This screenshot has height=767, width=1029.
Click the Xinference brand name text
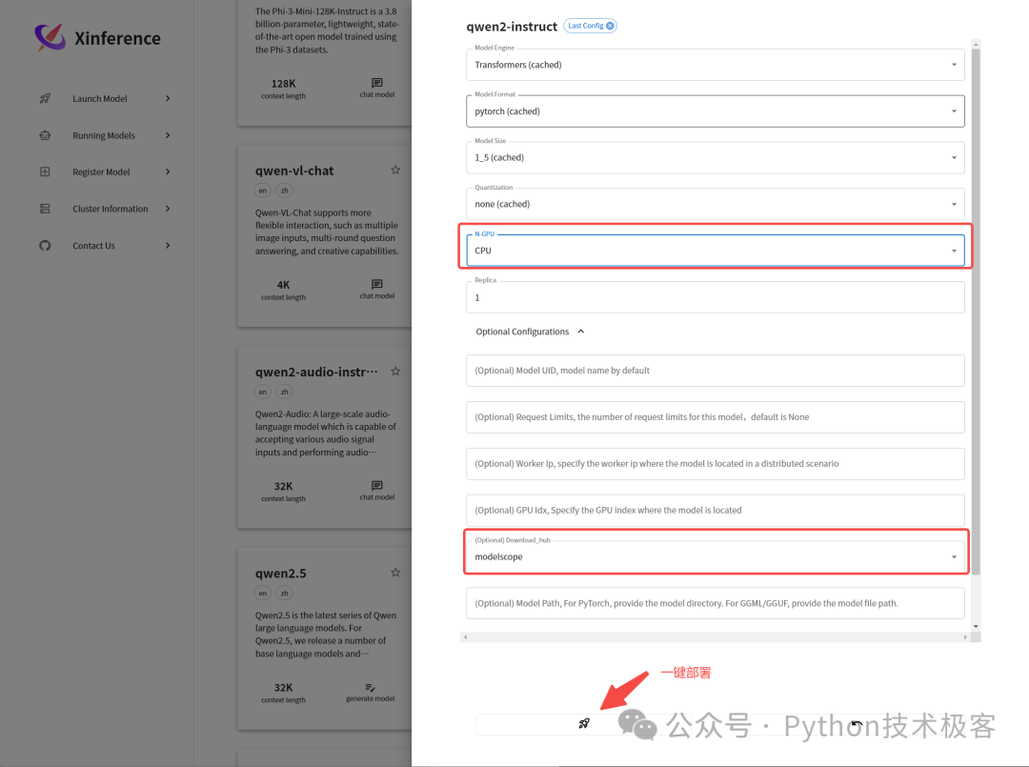(117, 39)
